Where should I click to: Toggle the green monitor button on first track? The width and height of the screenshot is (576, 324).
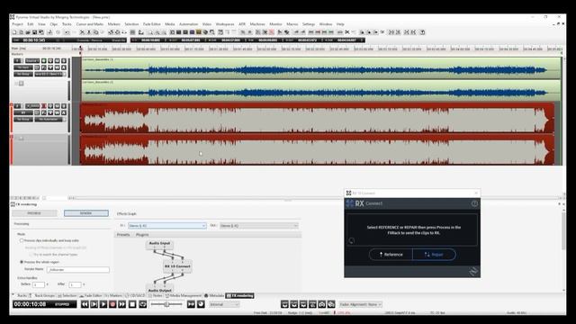click(x=44, y=60)
